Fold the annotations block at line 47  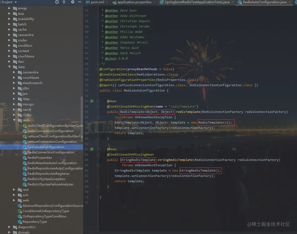98,69
